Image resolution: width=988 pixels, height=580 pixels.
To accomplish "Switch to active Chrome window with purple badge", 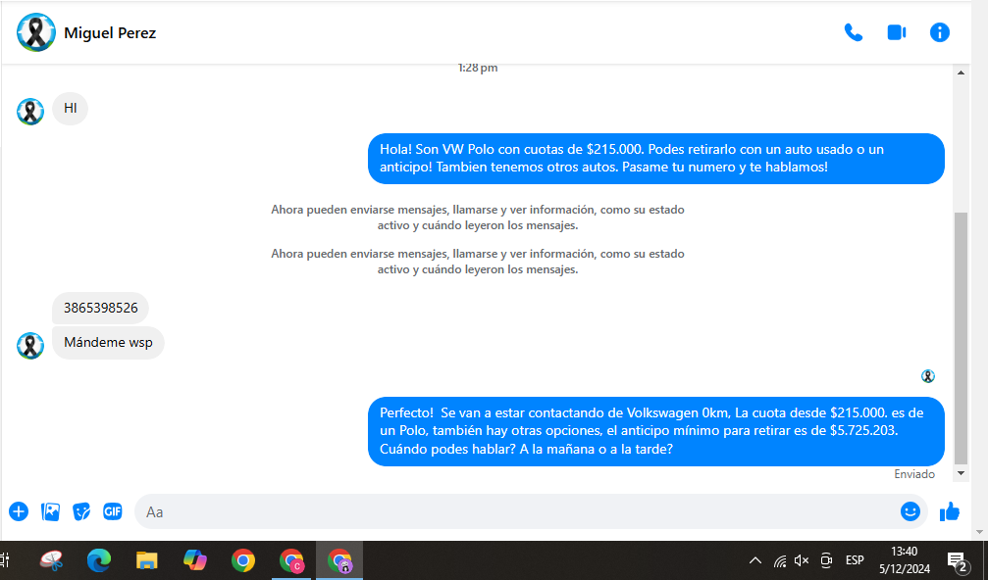I will pyautogui.click(x=339, y=559).
